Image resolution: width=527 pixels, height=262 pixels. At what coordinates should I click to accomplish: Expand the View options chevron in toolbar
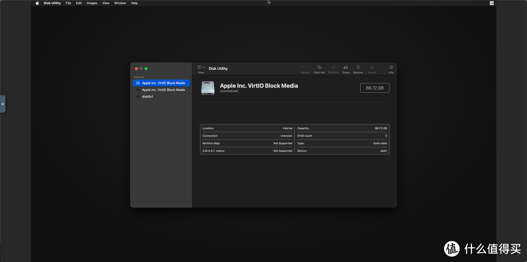[x=204, y=67]
